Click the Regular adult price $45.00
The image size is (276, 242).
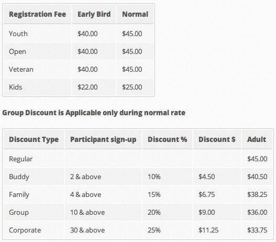click(x=257, y=159)
